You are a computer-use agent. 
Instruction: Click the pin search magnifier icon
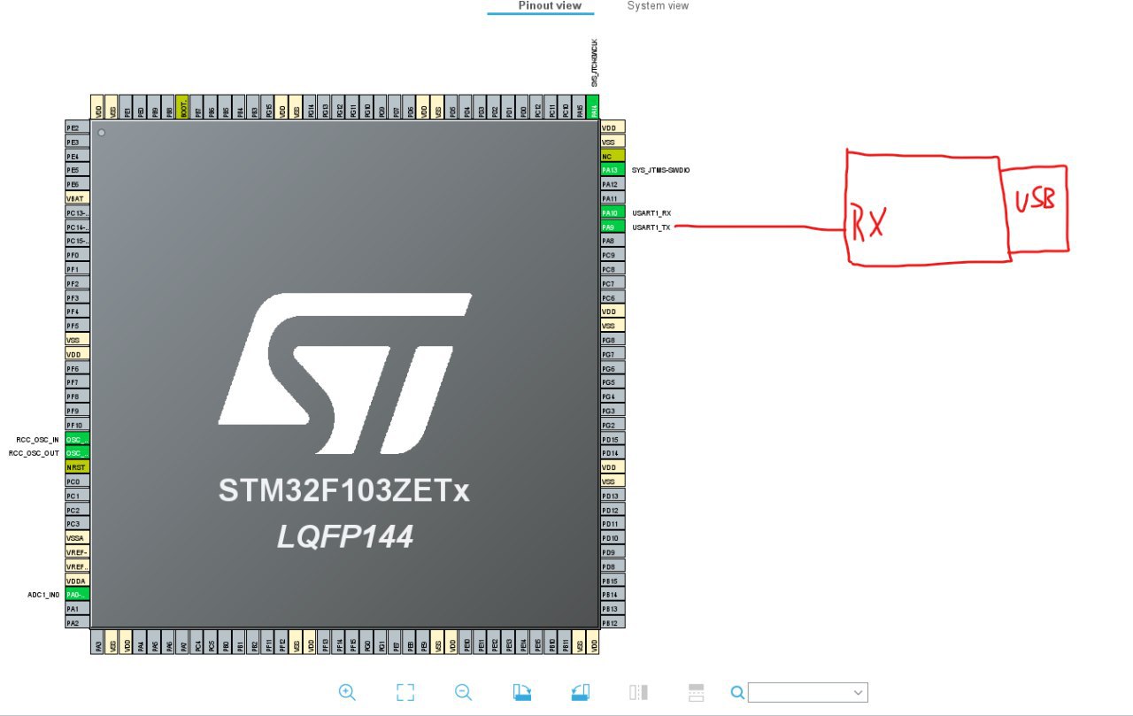(737, 692)
